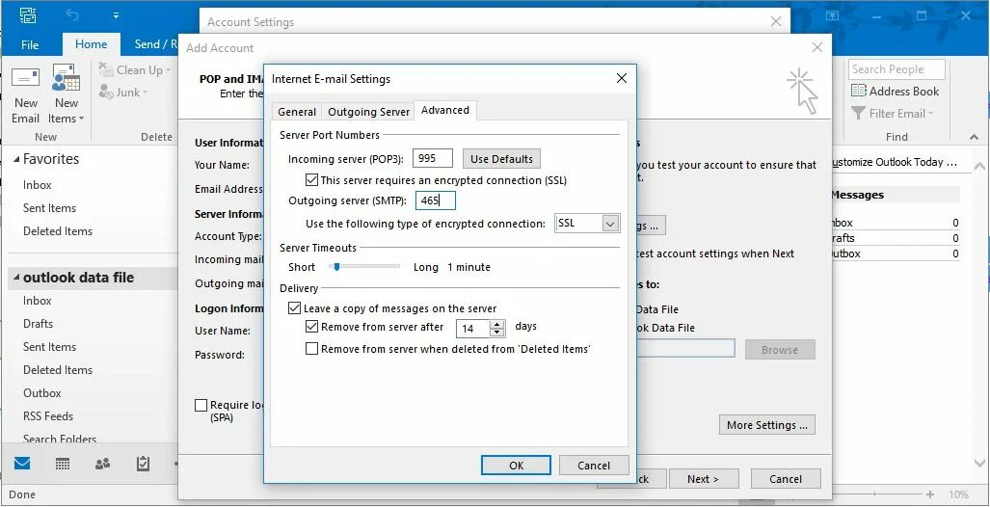Click the Outgoing server (SMTP) port field
The width and height of the screenshot is (990, 507).
[435, 201]
